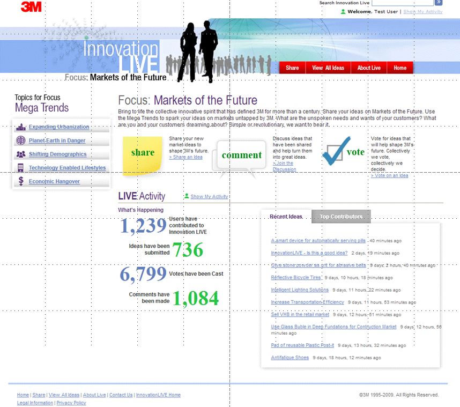Open the Share navigation tab
This screenshot has width=460, height=407.
point(292,68)
